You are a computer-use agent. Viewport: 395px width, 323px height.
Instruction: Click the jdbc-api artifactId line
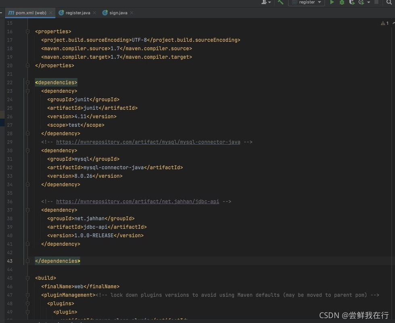coord(97,227)
